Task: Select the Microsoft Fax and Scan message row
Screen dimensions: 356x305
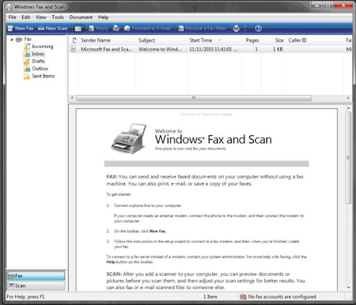Action: [211, 49]
